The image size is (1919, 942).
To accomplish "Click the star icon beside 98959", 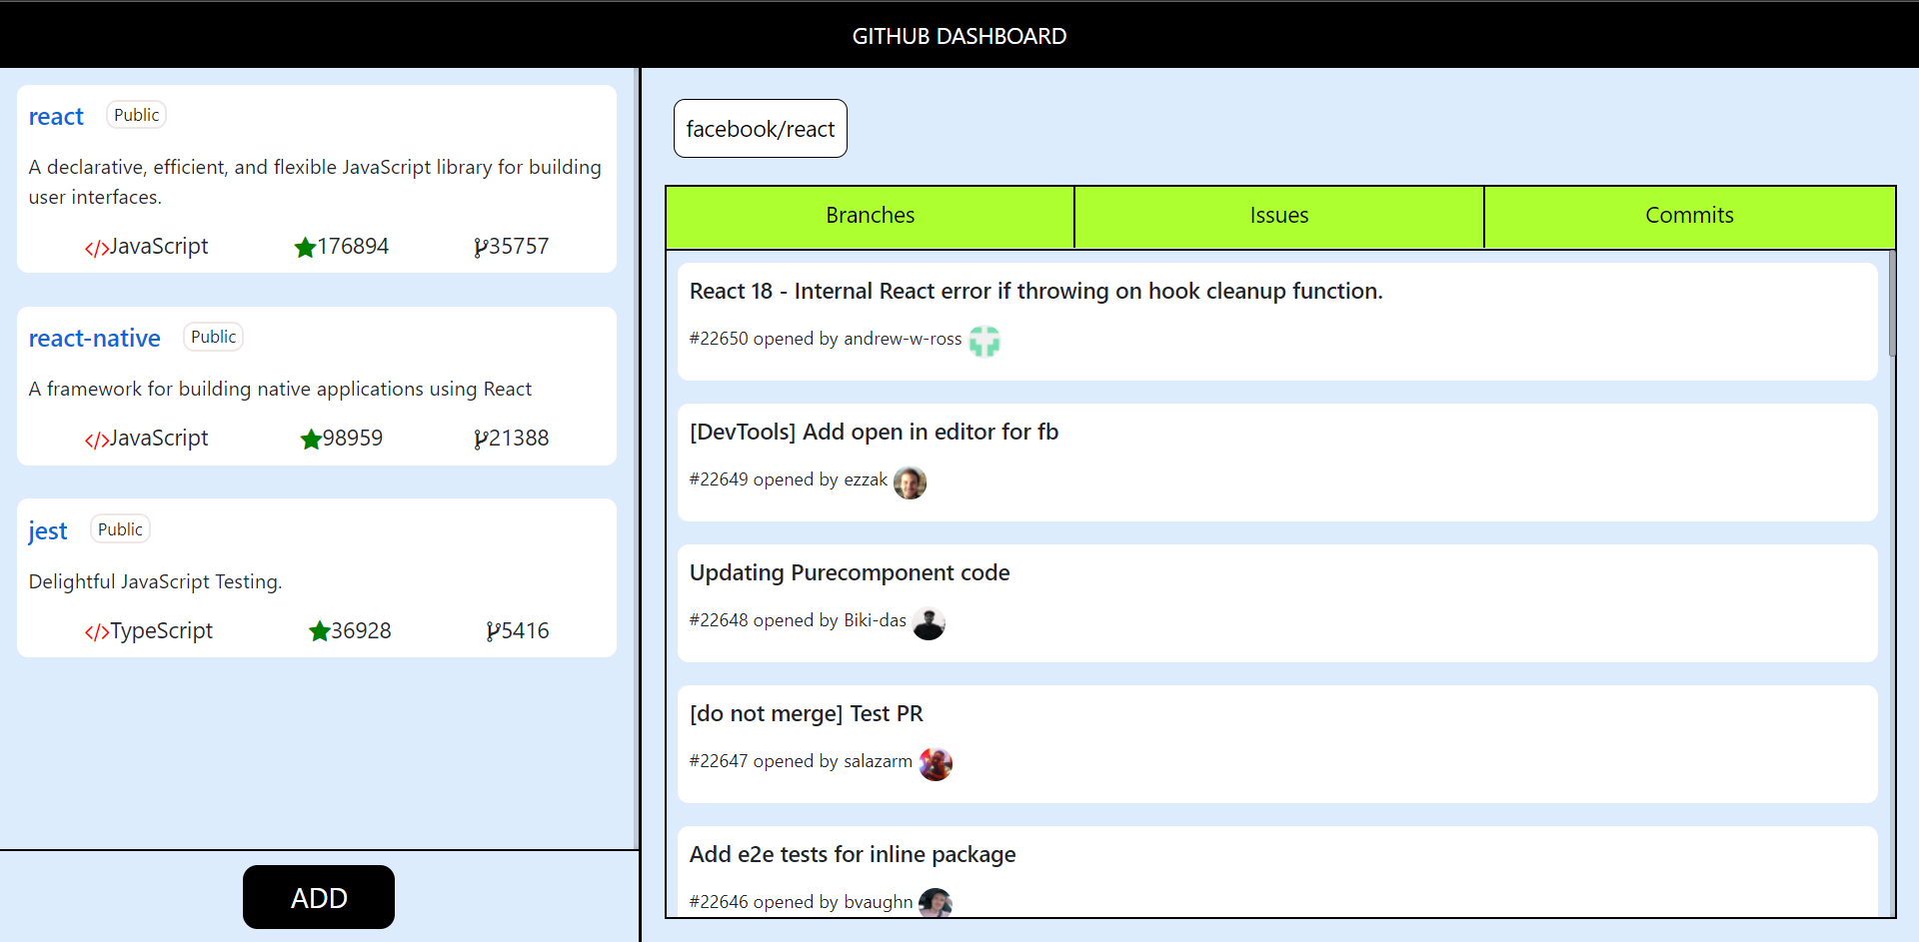I will click(311, 439).
